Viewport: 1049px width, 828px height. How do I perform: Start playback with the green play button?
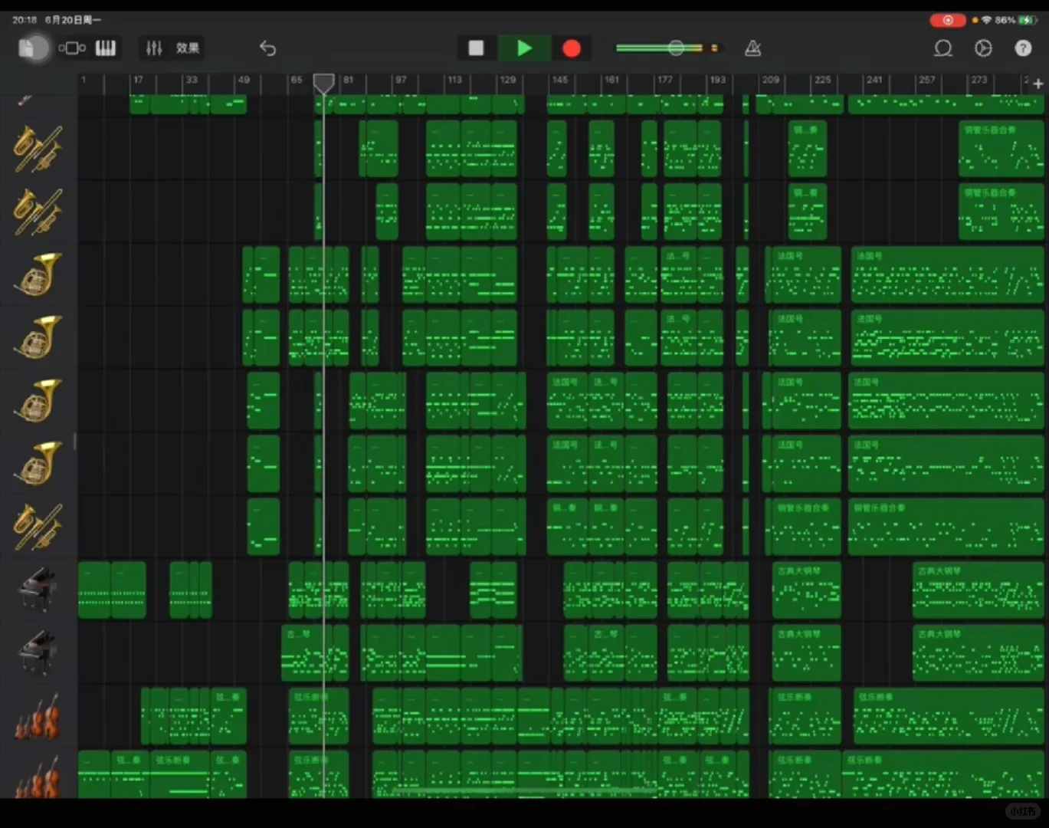tap(524, 48)
